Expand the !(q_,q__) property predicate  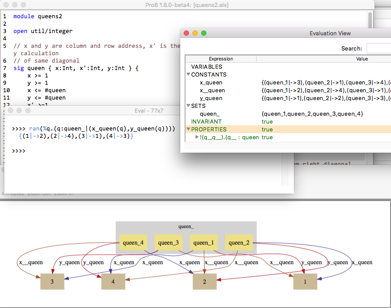(x=197, y=137)
